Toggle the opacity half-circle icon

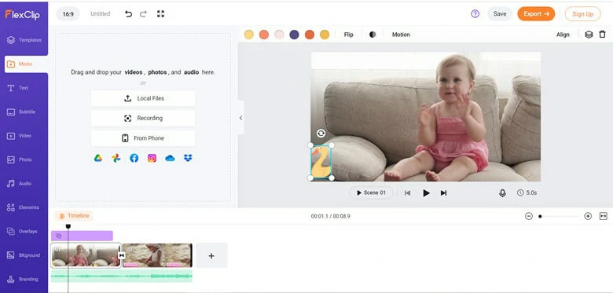(373, 35)
